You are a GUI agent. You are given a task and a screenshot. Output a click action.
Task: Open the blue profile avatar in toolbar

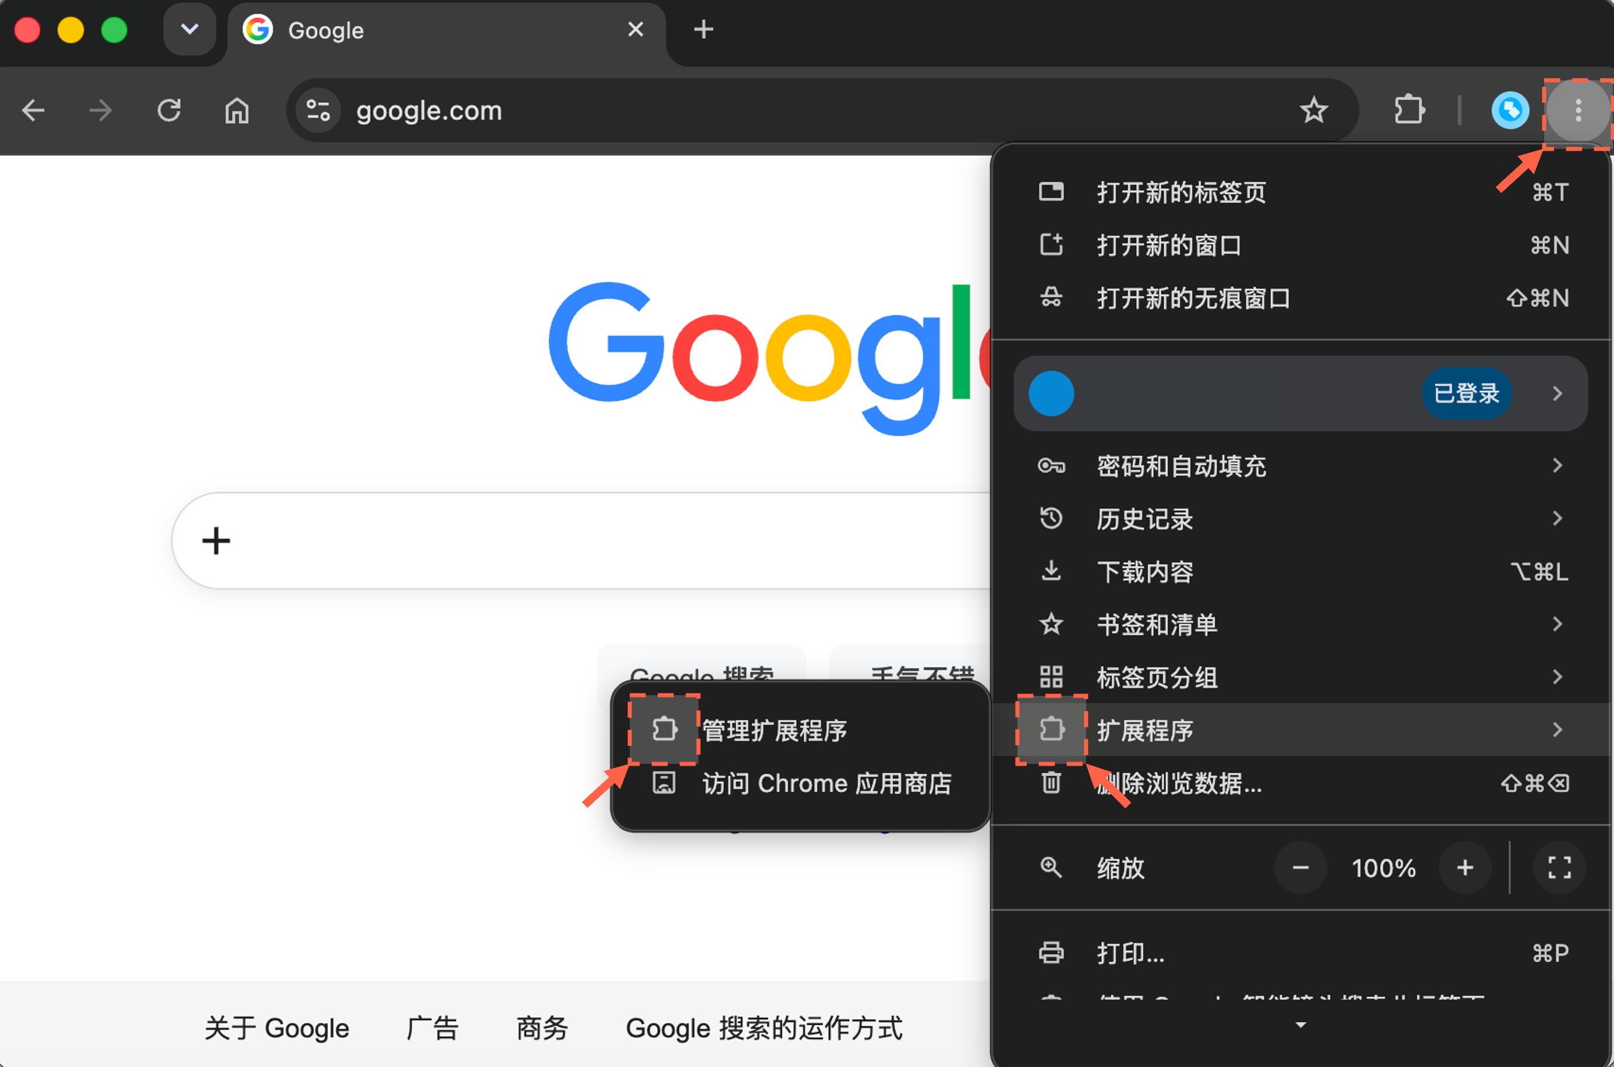[1510, 110]
